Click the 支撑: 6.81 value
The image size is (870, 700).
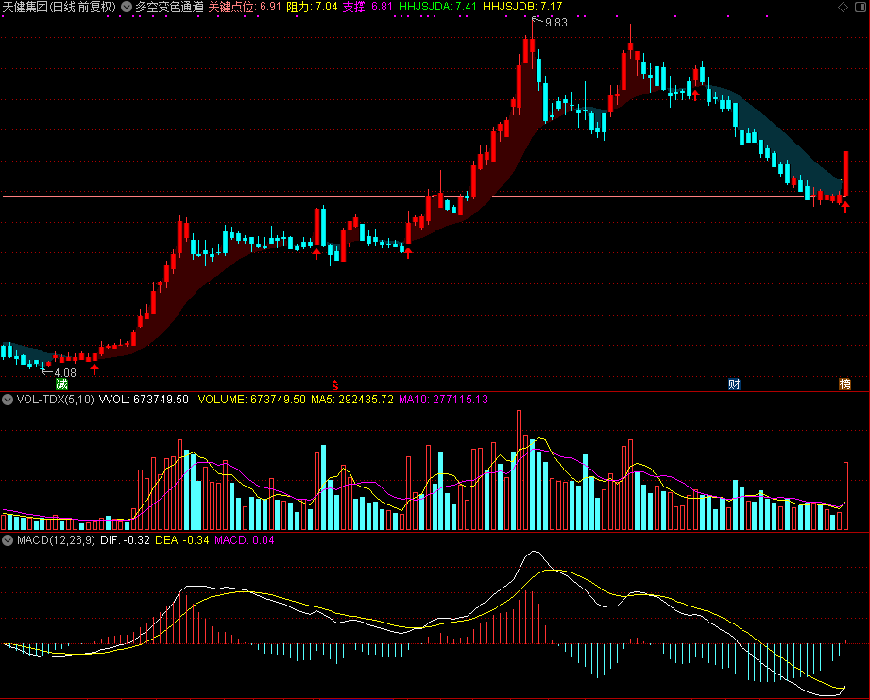click(367, 7)
